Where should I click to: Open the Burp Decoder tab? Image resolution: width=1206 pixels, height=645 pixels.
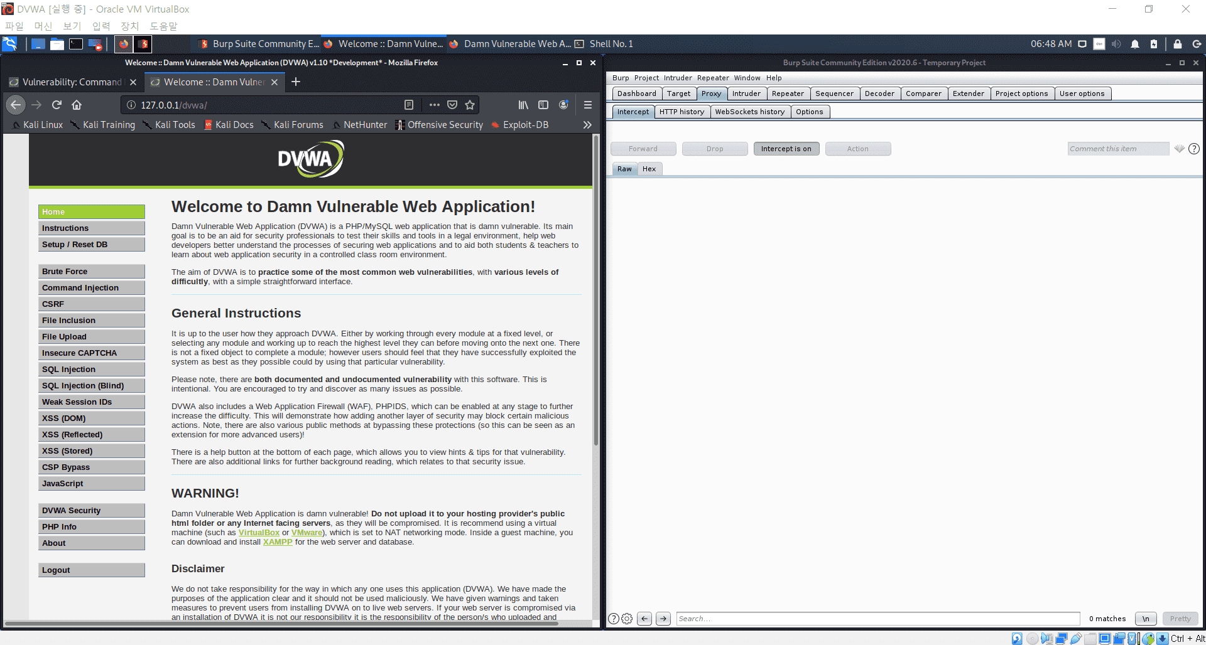pos(879,93)
